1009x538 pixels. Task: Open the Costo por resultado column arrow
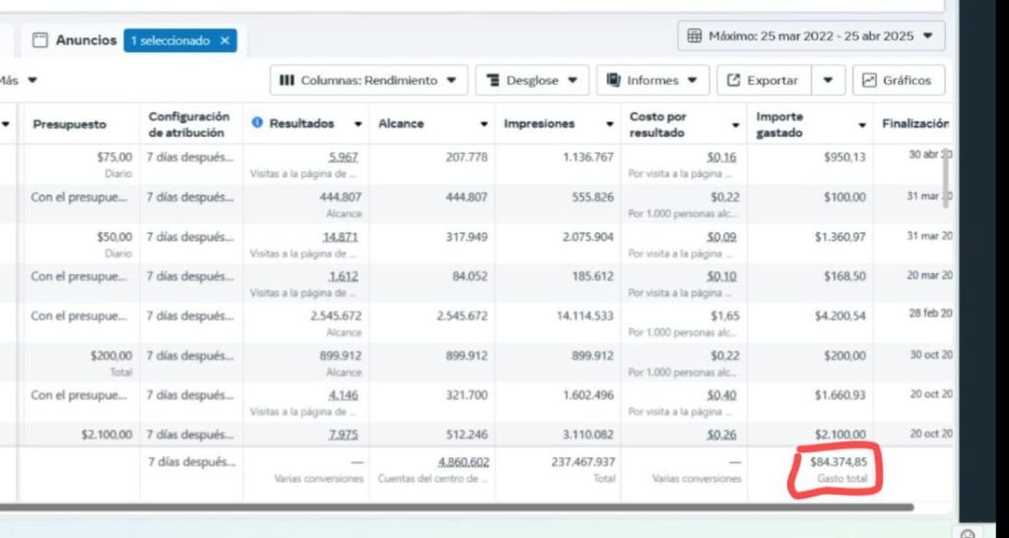[735, 125]
